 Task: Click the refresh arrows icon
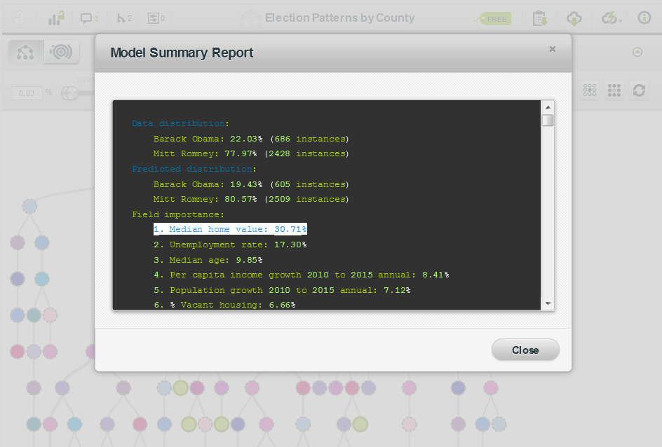coord(638,90)
